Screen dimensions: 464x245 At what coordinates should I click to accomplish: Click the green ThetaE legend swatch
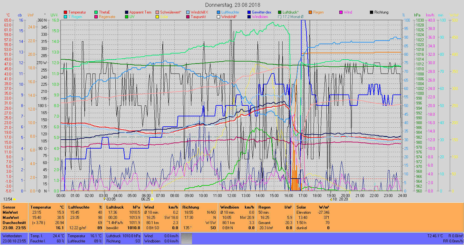[x=96, y=12]
